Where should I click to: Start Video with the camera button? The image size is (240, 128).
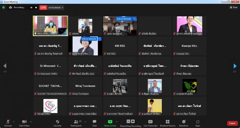(24, 122)
